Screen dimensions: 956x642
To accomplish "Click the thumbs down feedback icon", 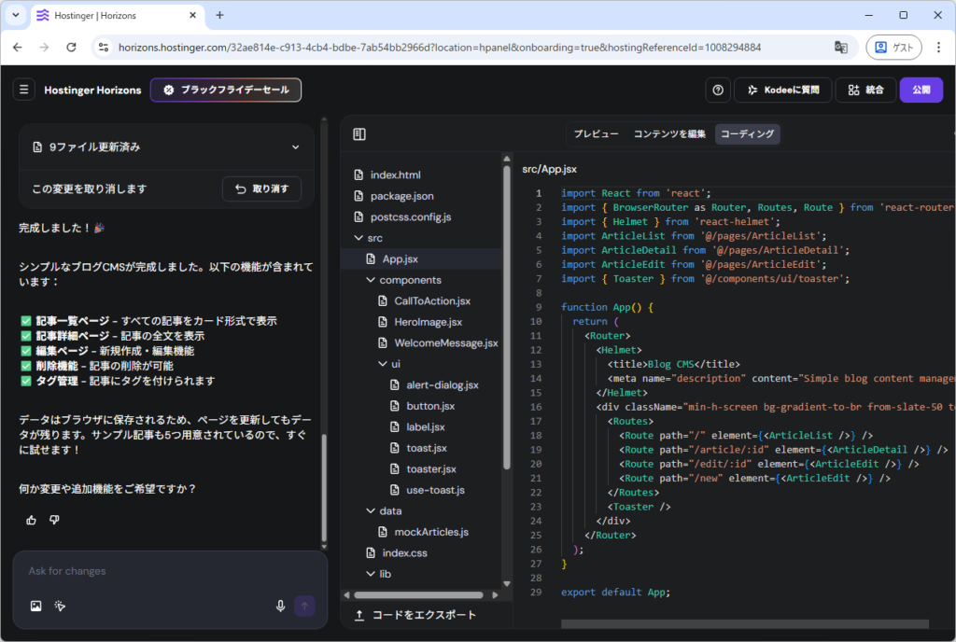I will pyautogui.click(x=54, y=520).
